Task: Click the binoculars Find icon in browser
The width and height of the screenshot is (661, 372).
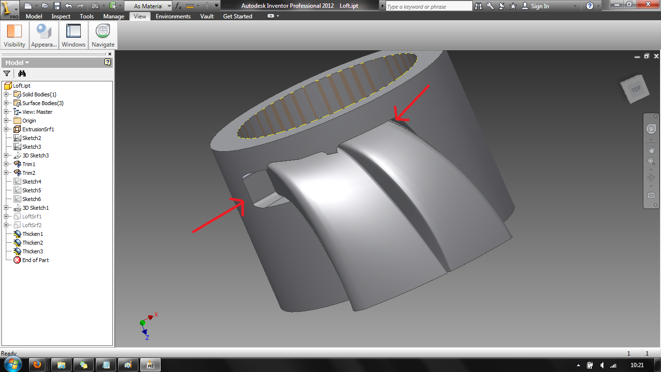Action: coord(22,74)
